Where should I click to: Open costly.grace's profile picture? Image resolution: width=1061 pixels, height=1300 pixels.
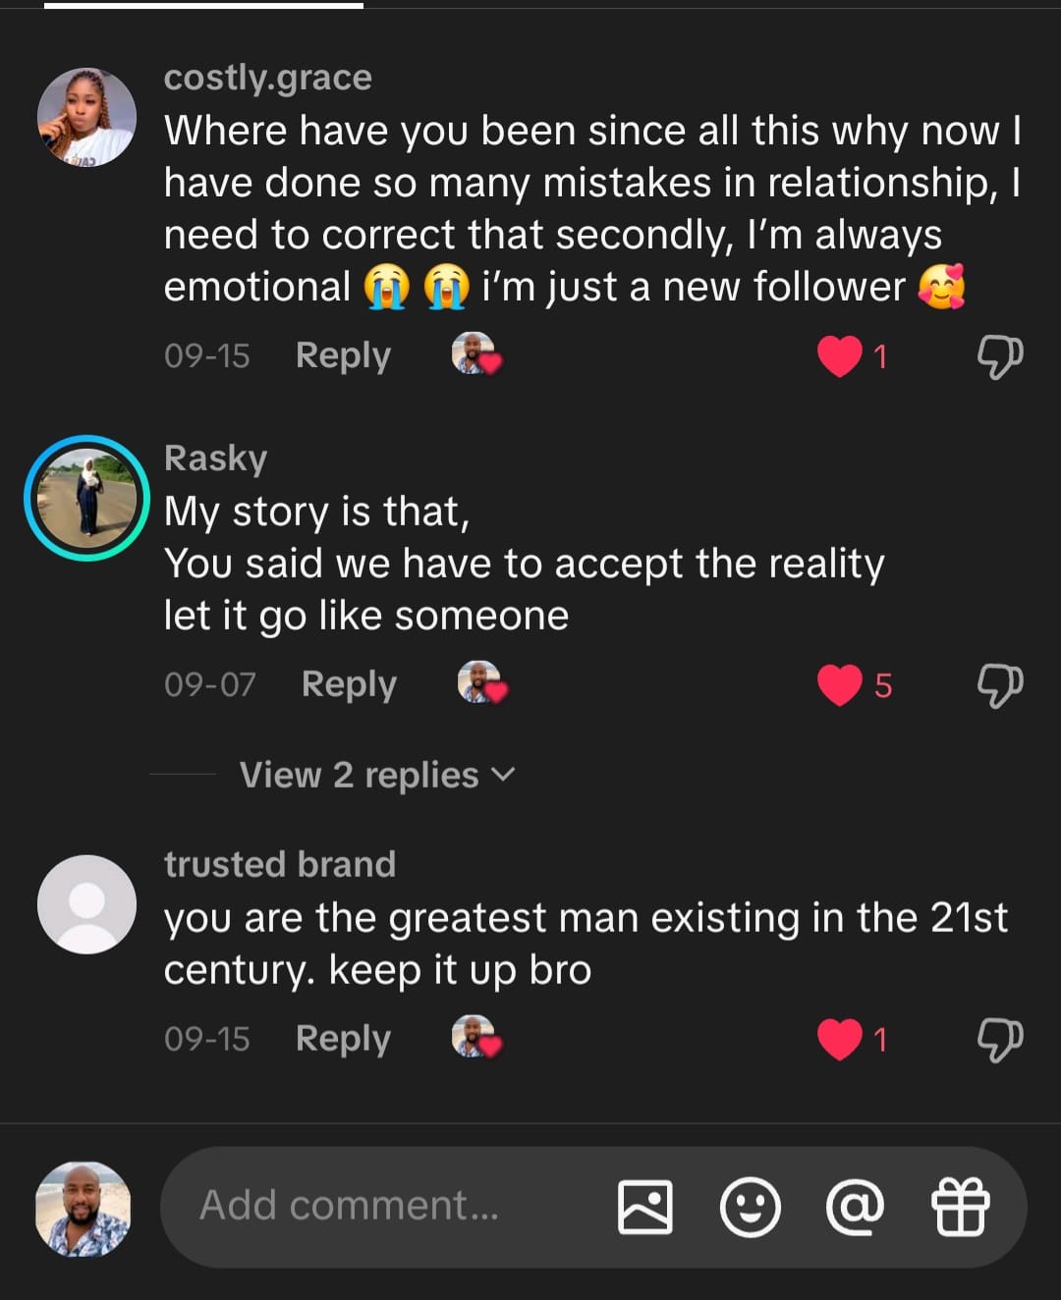(86, 117)
